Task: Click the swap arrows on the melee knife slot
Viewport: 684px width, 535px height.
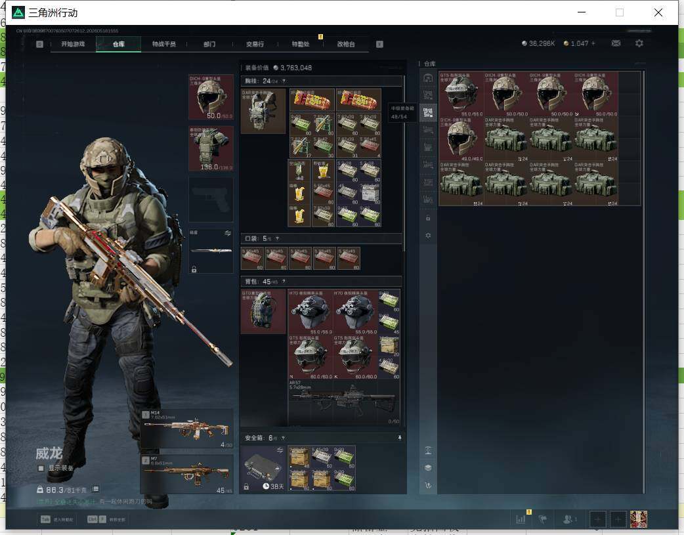Action: coord(228,233)
